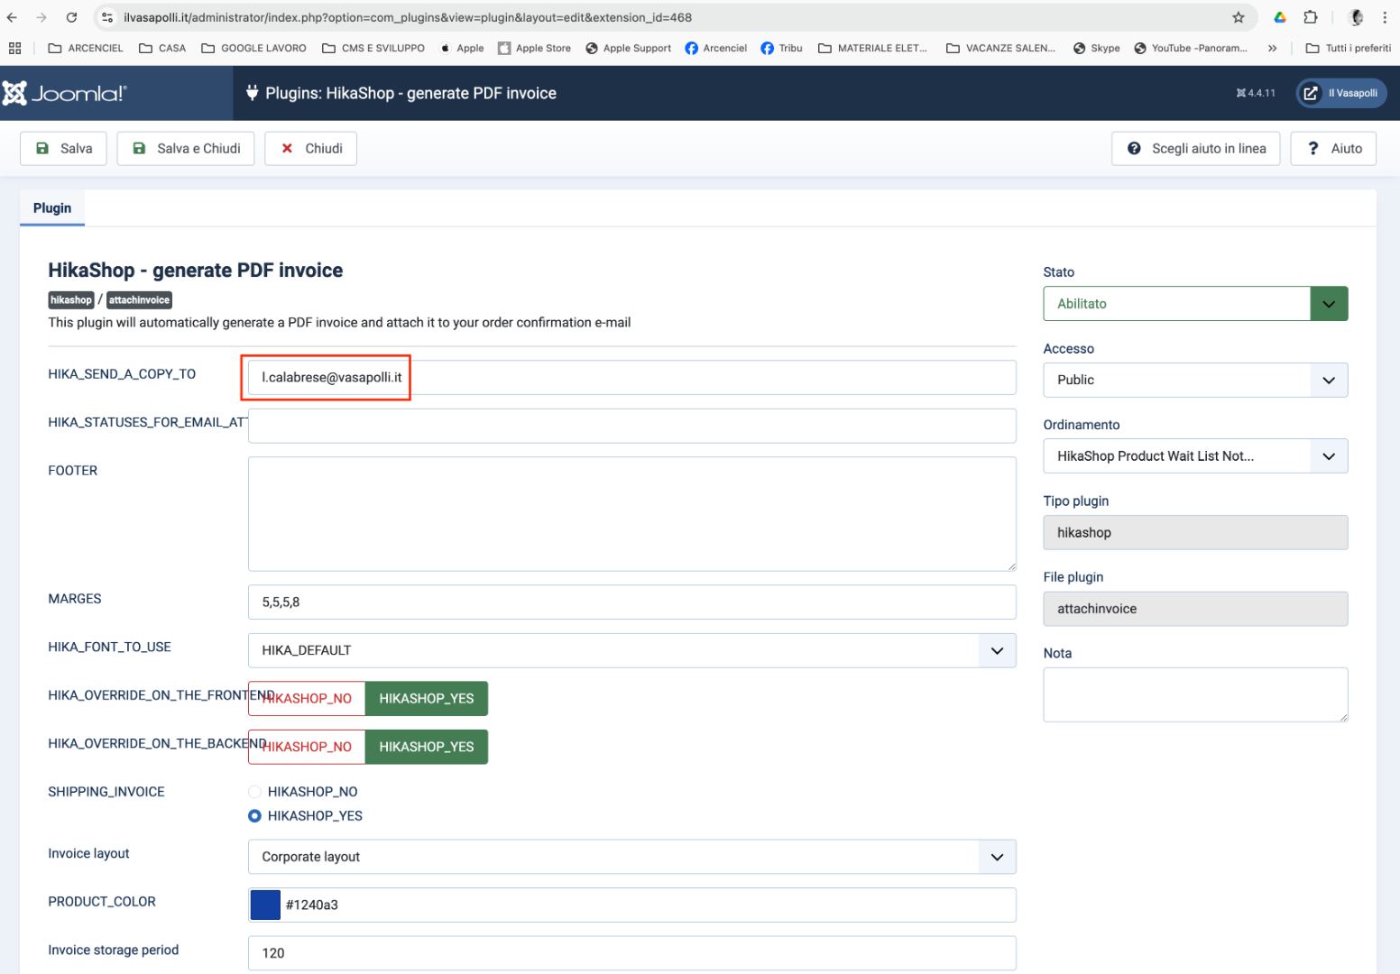Reload the page with the refresh icon
The image size is (1400, 974).
tap(71, 17)
